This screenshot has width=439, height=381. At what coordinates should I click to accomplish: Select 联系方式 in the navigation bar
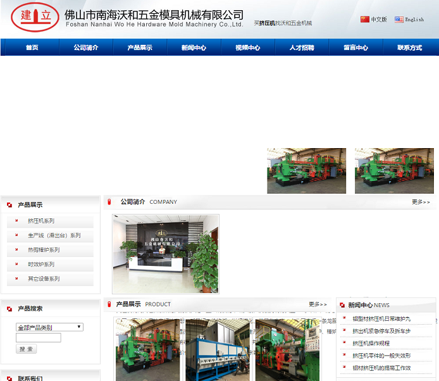(x=409, y=47)
